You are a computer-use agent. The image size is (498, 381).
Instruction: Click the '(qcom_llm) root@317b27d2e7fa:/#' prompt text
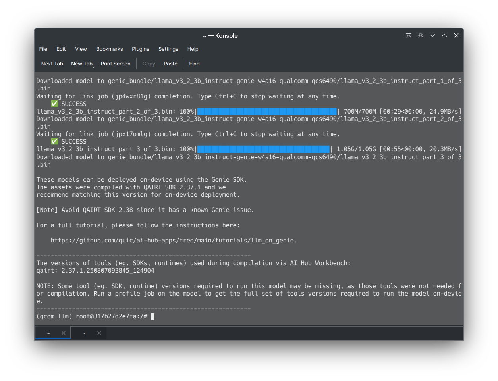click(92, 316)
